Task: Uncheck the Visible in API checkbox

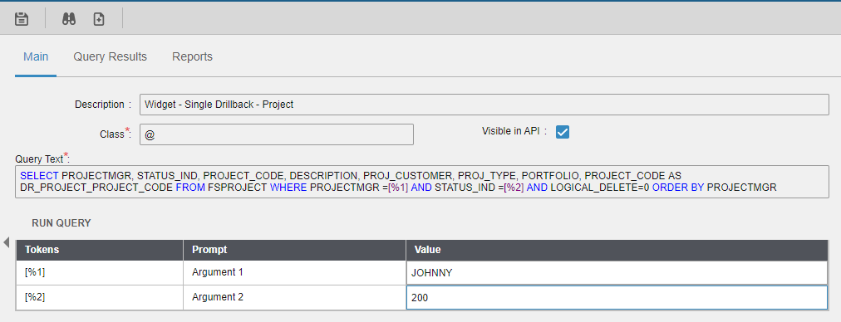Action: (562, 132)
